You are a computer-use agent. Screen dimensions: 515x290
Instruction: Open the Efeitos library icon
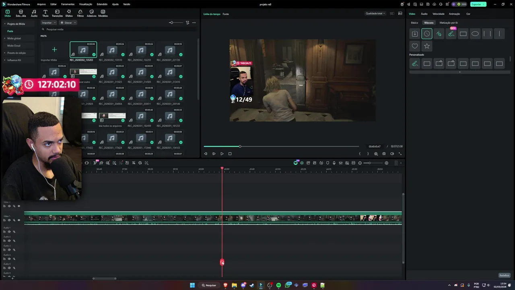pyautogui.click(x=69, y=13)
